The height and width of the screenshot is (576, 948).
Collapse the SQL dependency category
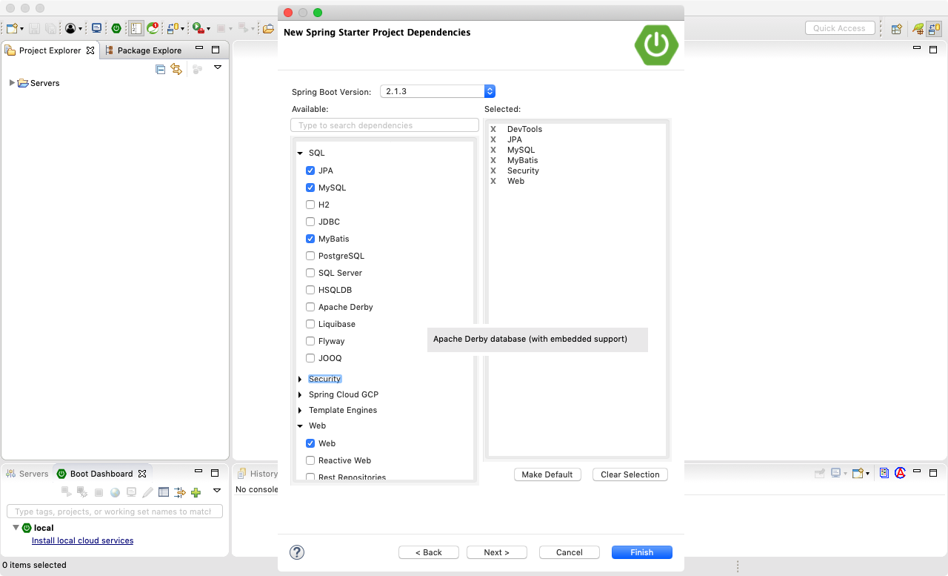[300, 153]
